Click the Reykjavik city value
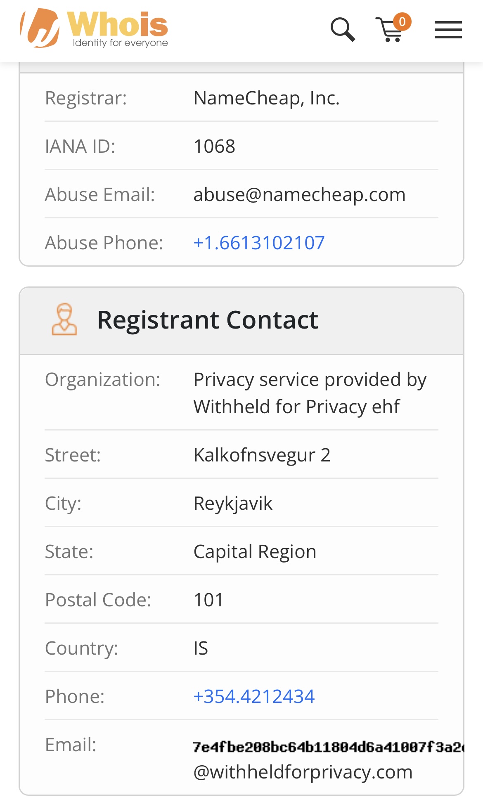Image resolution: width=483 pixels, height=809 pixels. coord(233,503)
